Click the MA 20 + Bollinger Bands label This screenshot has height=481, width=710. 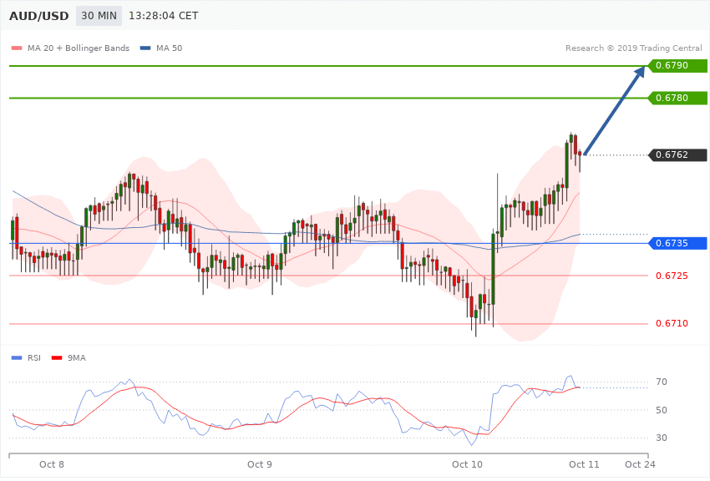coord(79,48)
